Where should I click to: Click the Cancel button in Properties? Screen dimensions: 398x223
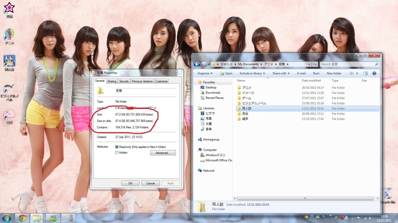tap(150, 183)
